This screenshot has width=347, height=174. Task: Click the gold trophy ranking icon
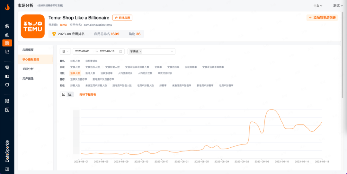click(x=54, y=34)
